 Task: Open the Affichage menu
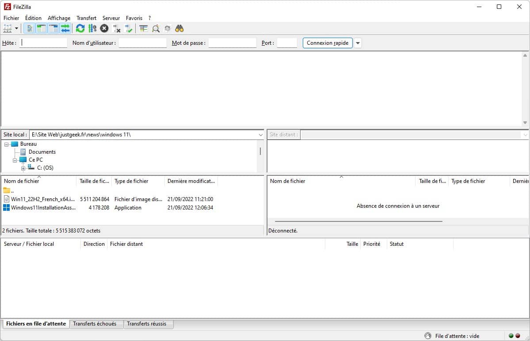click(59, 18)
